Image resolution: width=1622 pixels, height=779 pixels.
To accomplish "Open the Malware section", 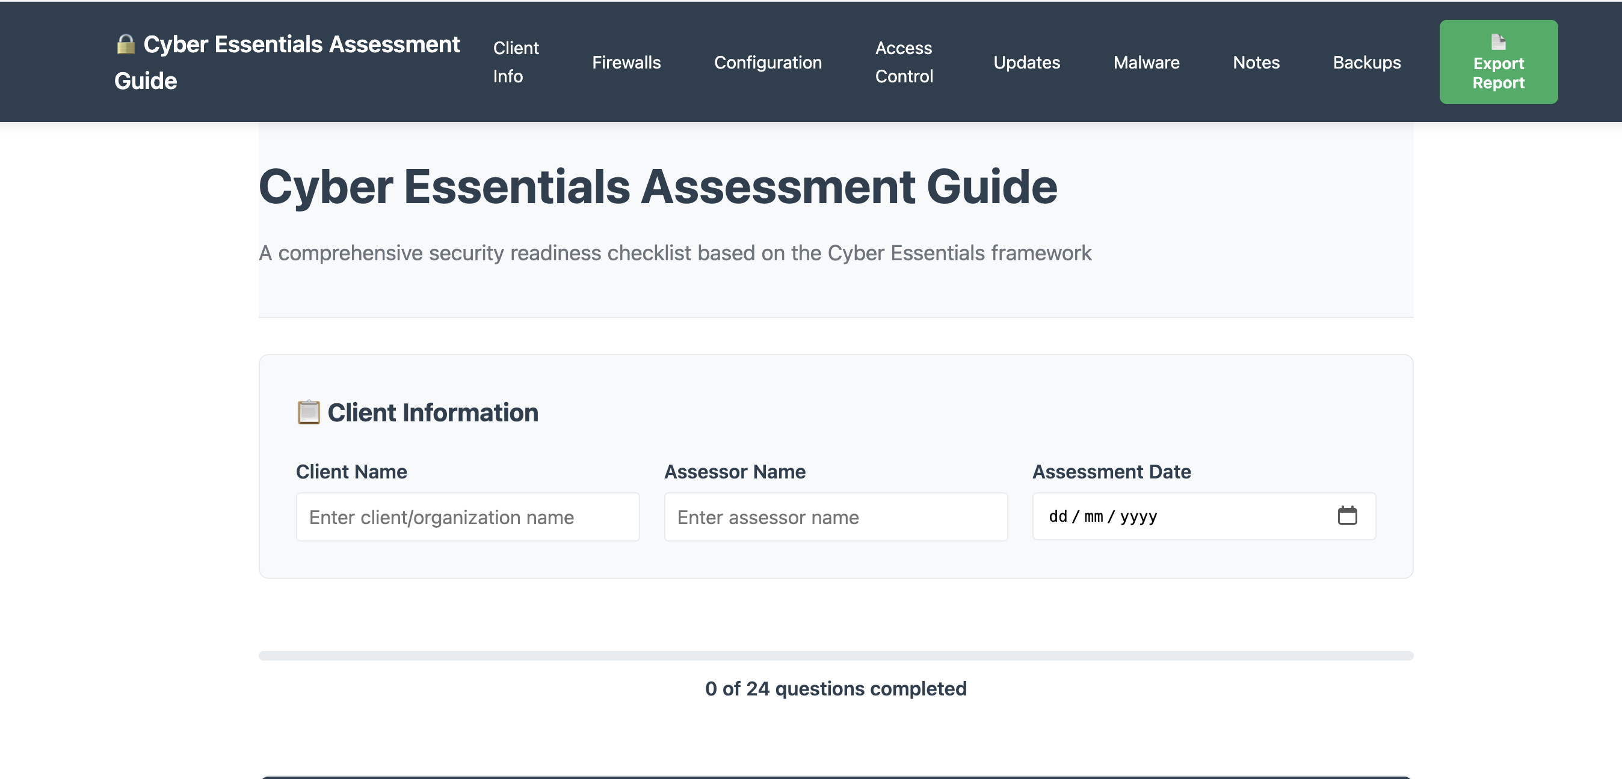I will tap(1146, 63).
